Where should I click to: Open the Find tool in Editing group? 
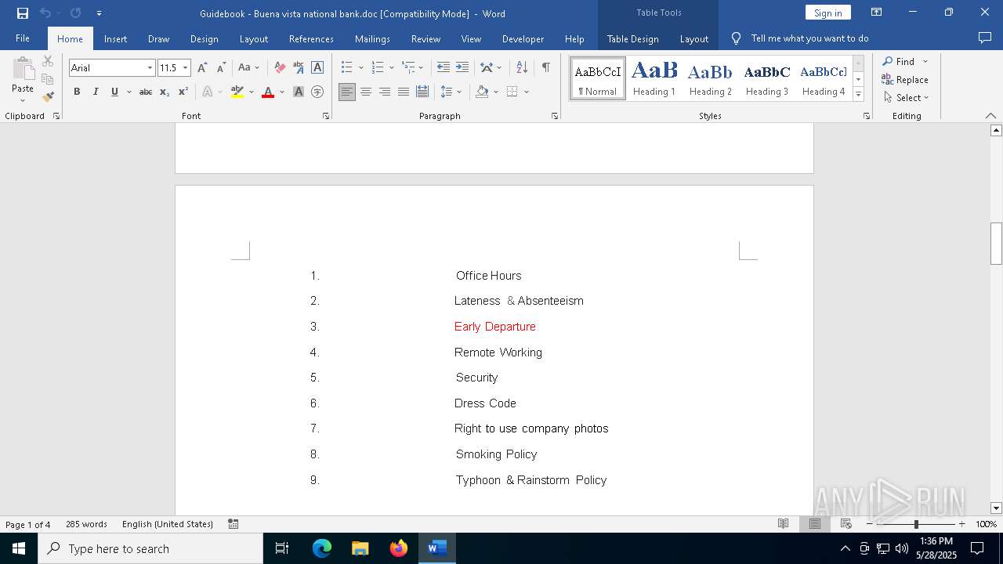click(900, 61)
